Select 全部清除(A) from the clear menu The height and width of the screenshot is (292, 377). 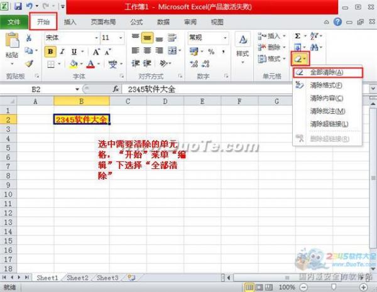click(326, 72)
